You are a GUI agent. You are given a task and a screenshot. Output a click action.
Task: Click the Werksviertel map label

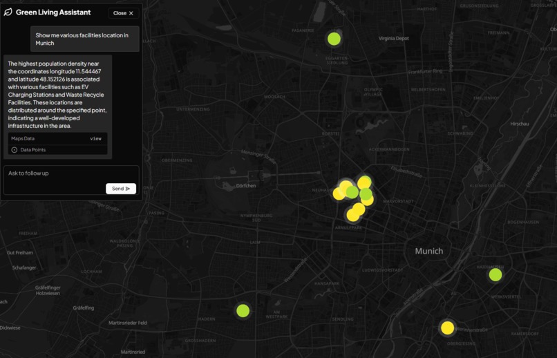(506, 297)
